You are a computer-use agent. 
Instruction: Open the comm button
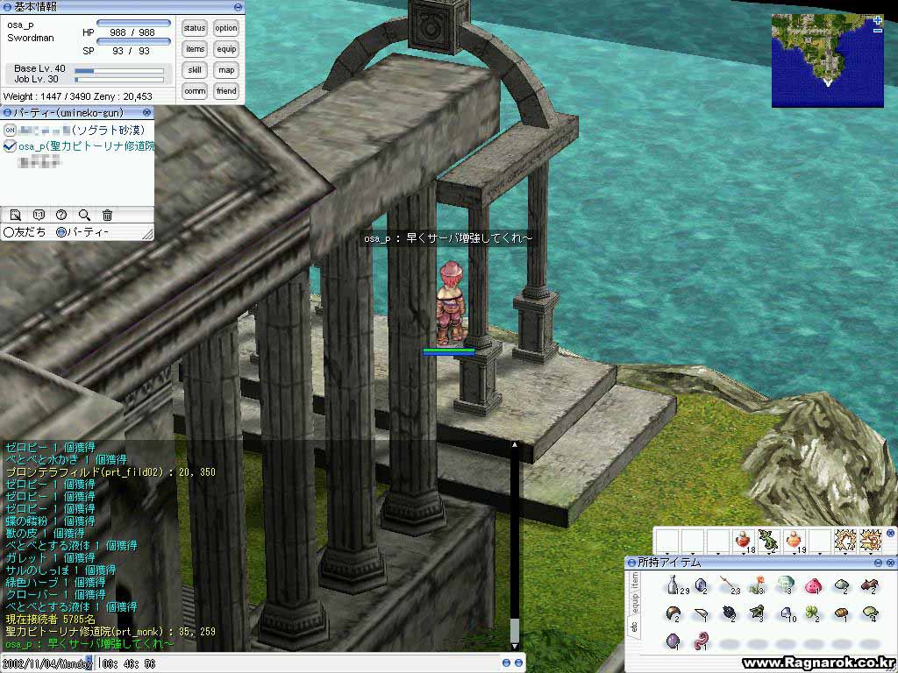click(x=195, y=91)
